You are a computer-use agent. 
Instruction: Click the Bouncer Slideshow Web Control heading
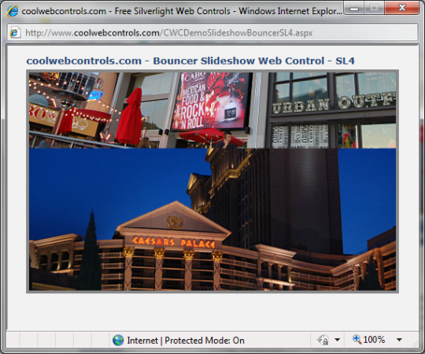[190, 61]
